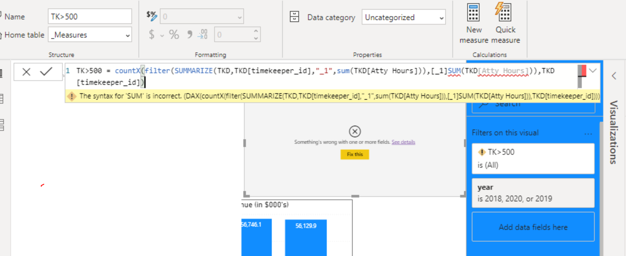
Task: Increase decimal places with the up stepper
Action: point(256,31)
